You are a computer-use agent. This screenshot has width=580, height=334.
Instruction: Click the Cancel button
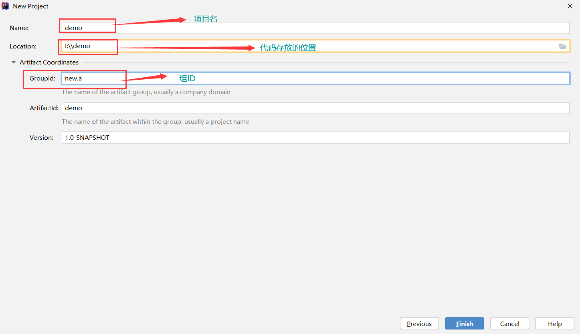coord(509,324)
